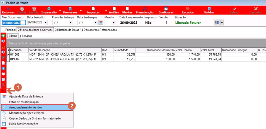
Task: Select the 3 Itens sub-tab
Action: [x=13, y=36]
